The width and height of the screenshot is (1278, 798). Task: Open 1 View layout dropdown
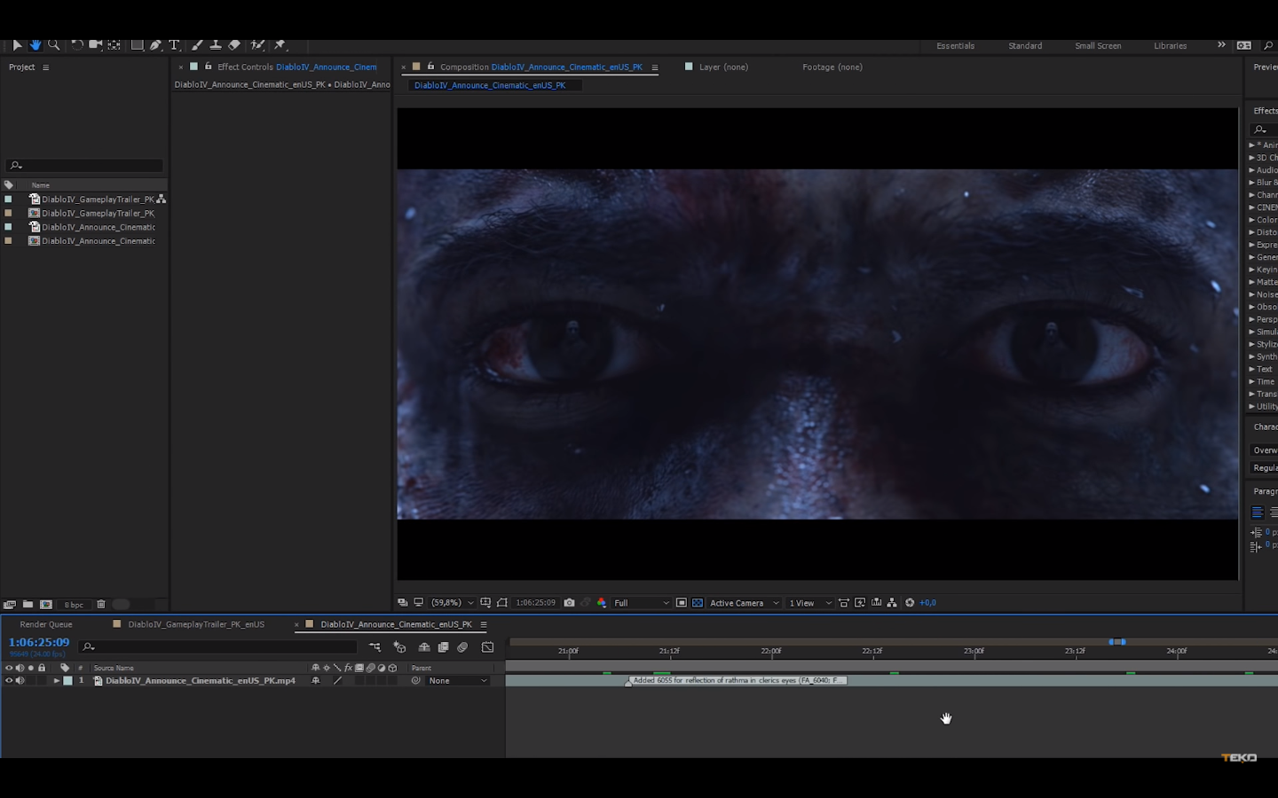810,603
